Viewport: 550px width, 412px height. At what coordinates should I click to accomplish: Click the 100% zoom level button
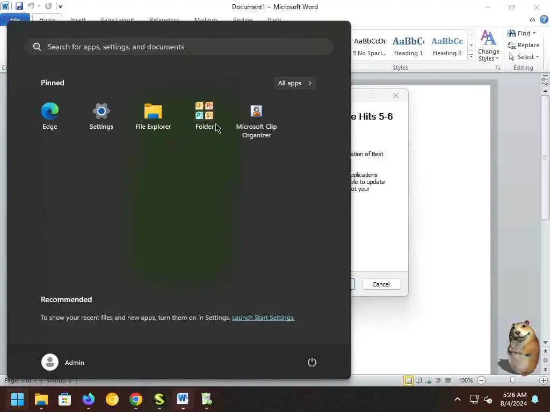pyautogui.click(x=465, y=380)
